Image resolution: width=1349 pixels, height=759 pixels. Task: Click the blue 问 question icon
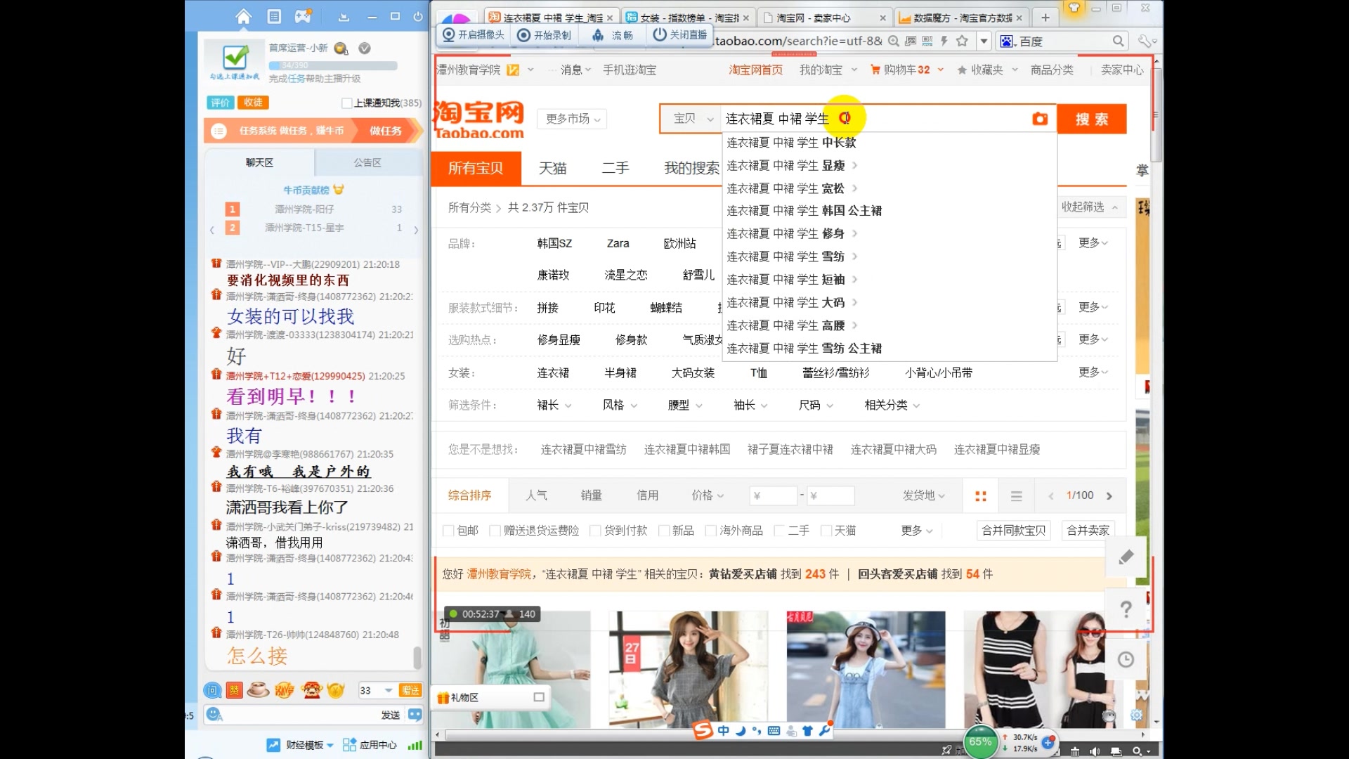tap(212, 690)
